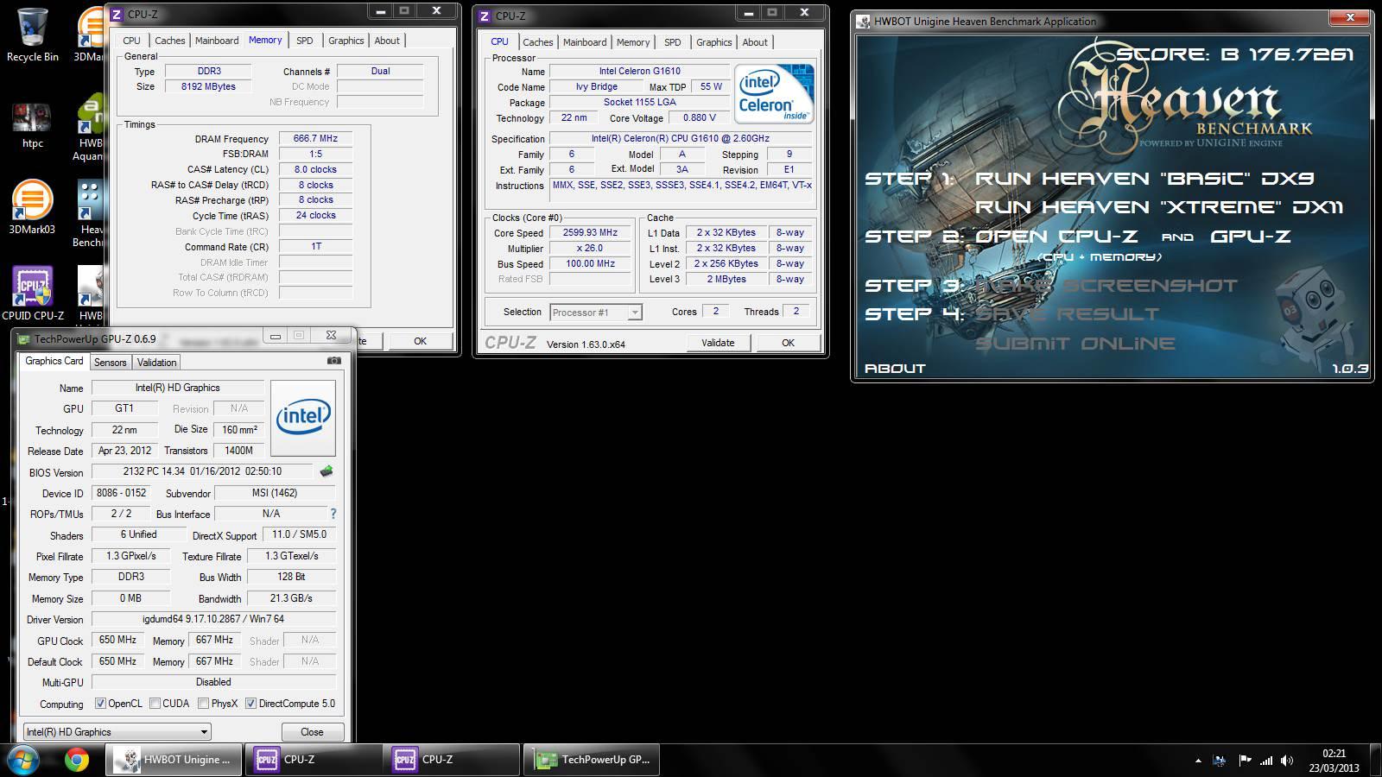Image resolution: width=1382 pixels, height=777 pixels.
Task: Show hidden tray icons arrow
Action: point(1198,761)
